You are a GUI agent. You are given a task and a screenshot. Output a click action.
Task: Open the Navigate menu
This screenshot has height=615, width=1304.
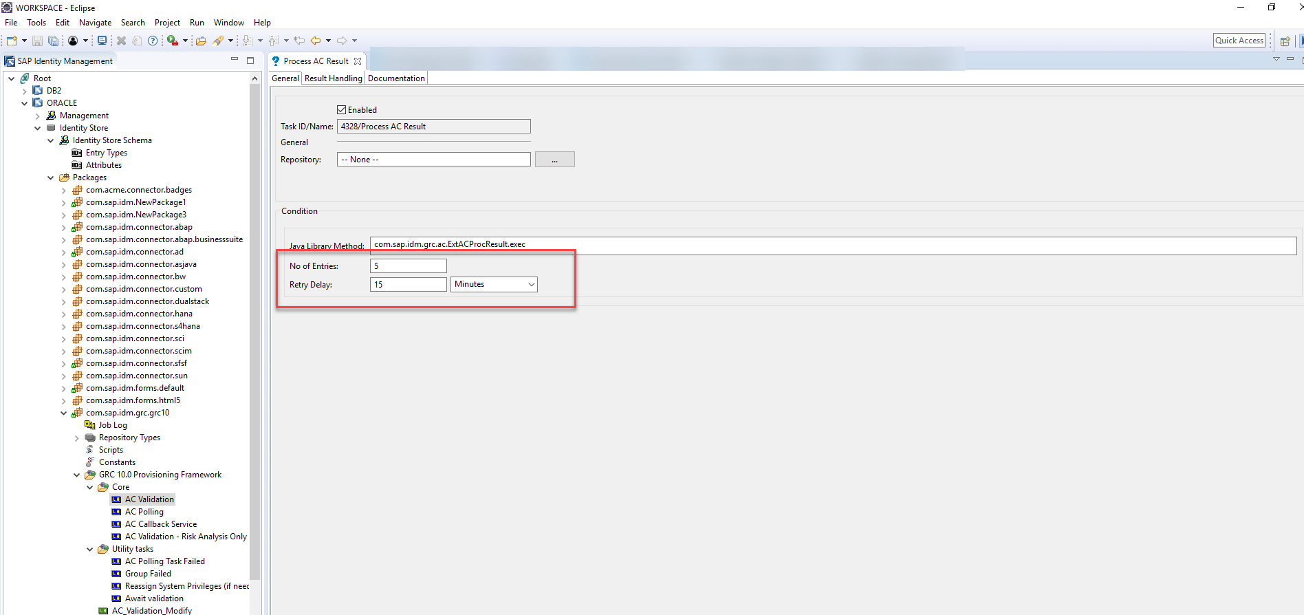[x=95, y=23]
